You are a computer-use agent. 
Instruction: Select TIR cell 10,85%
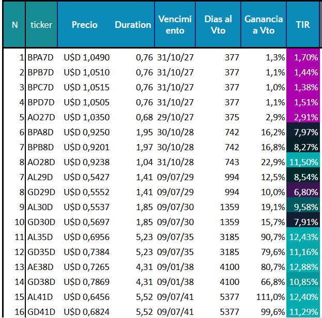(303, 280)
